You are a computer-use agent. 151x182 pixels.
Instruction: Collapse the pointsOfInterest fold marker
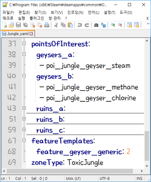pyautogui.click(x=24, y=43)
